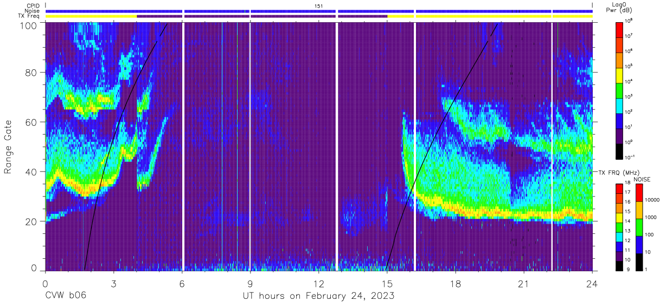Click the 100 label on NOISE colorbar
The width and height of the screenshot is (666, 307).
pyautogui.click(x=649, y=234)
